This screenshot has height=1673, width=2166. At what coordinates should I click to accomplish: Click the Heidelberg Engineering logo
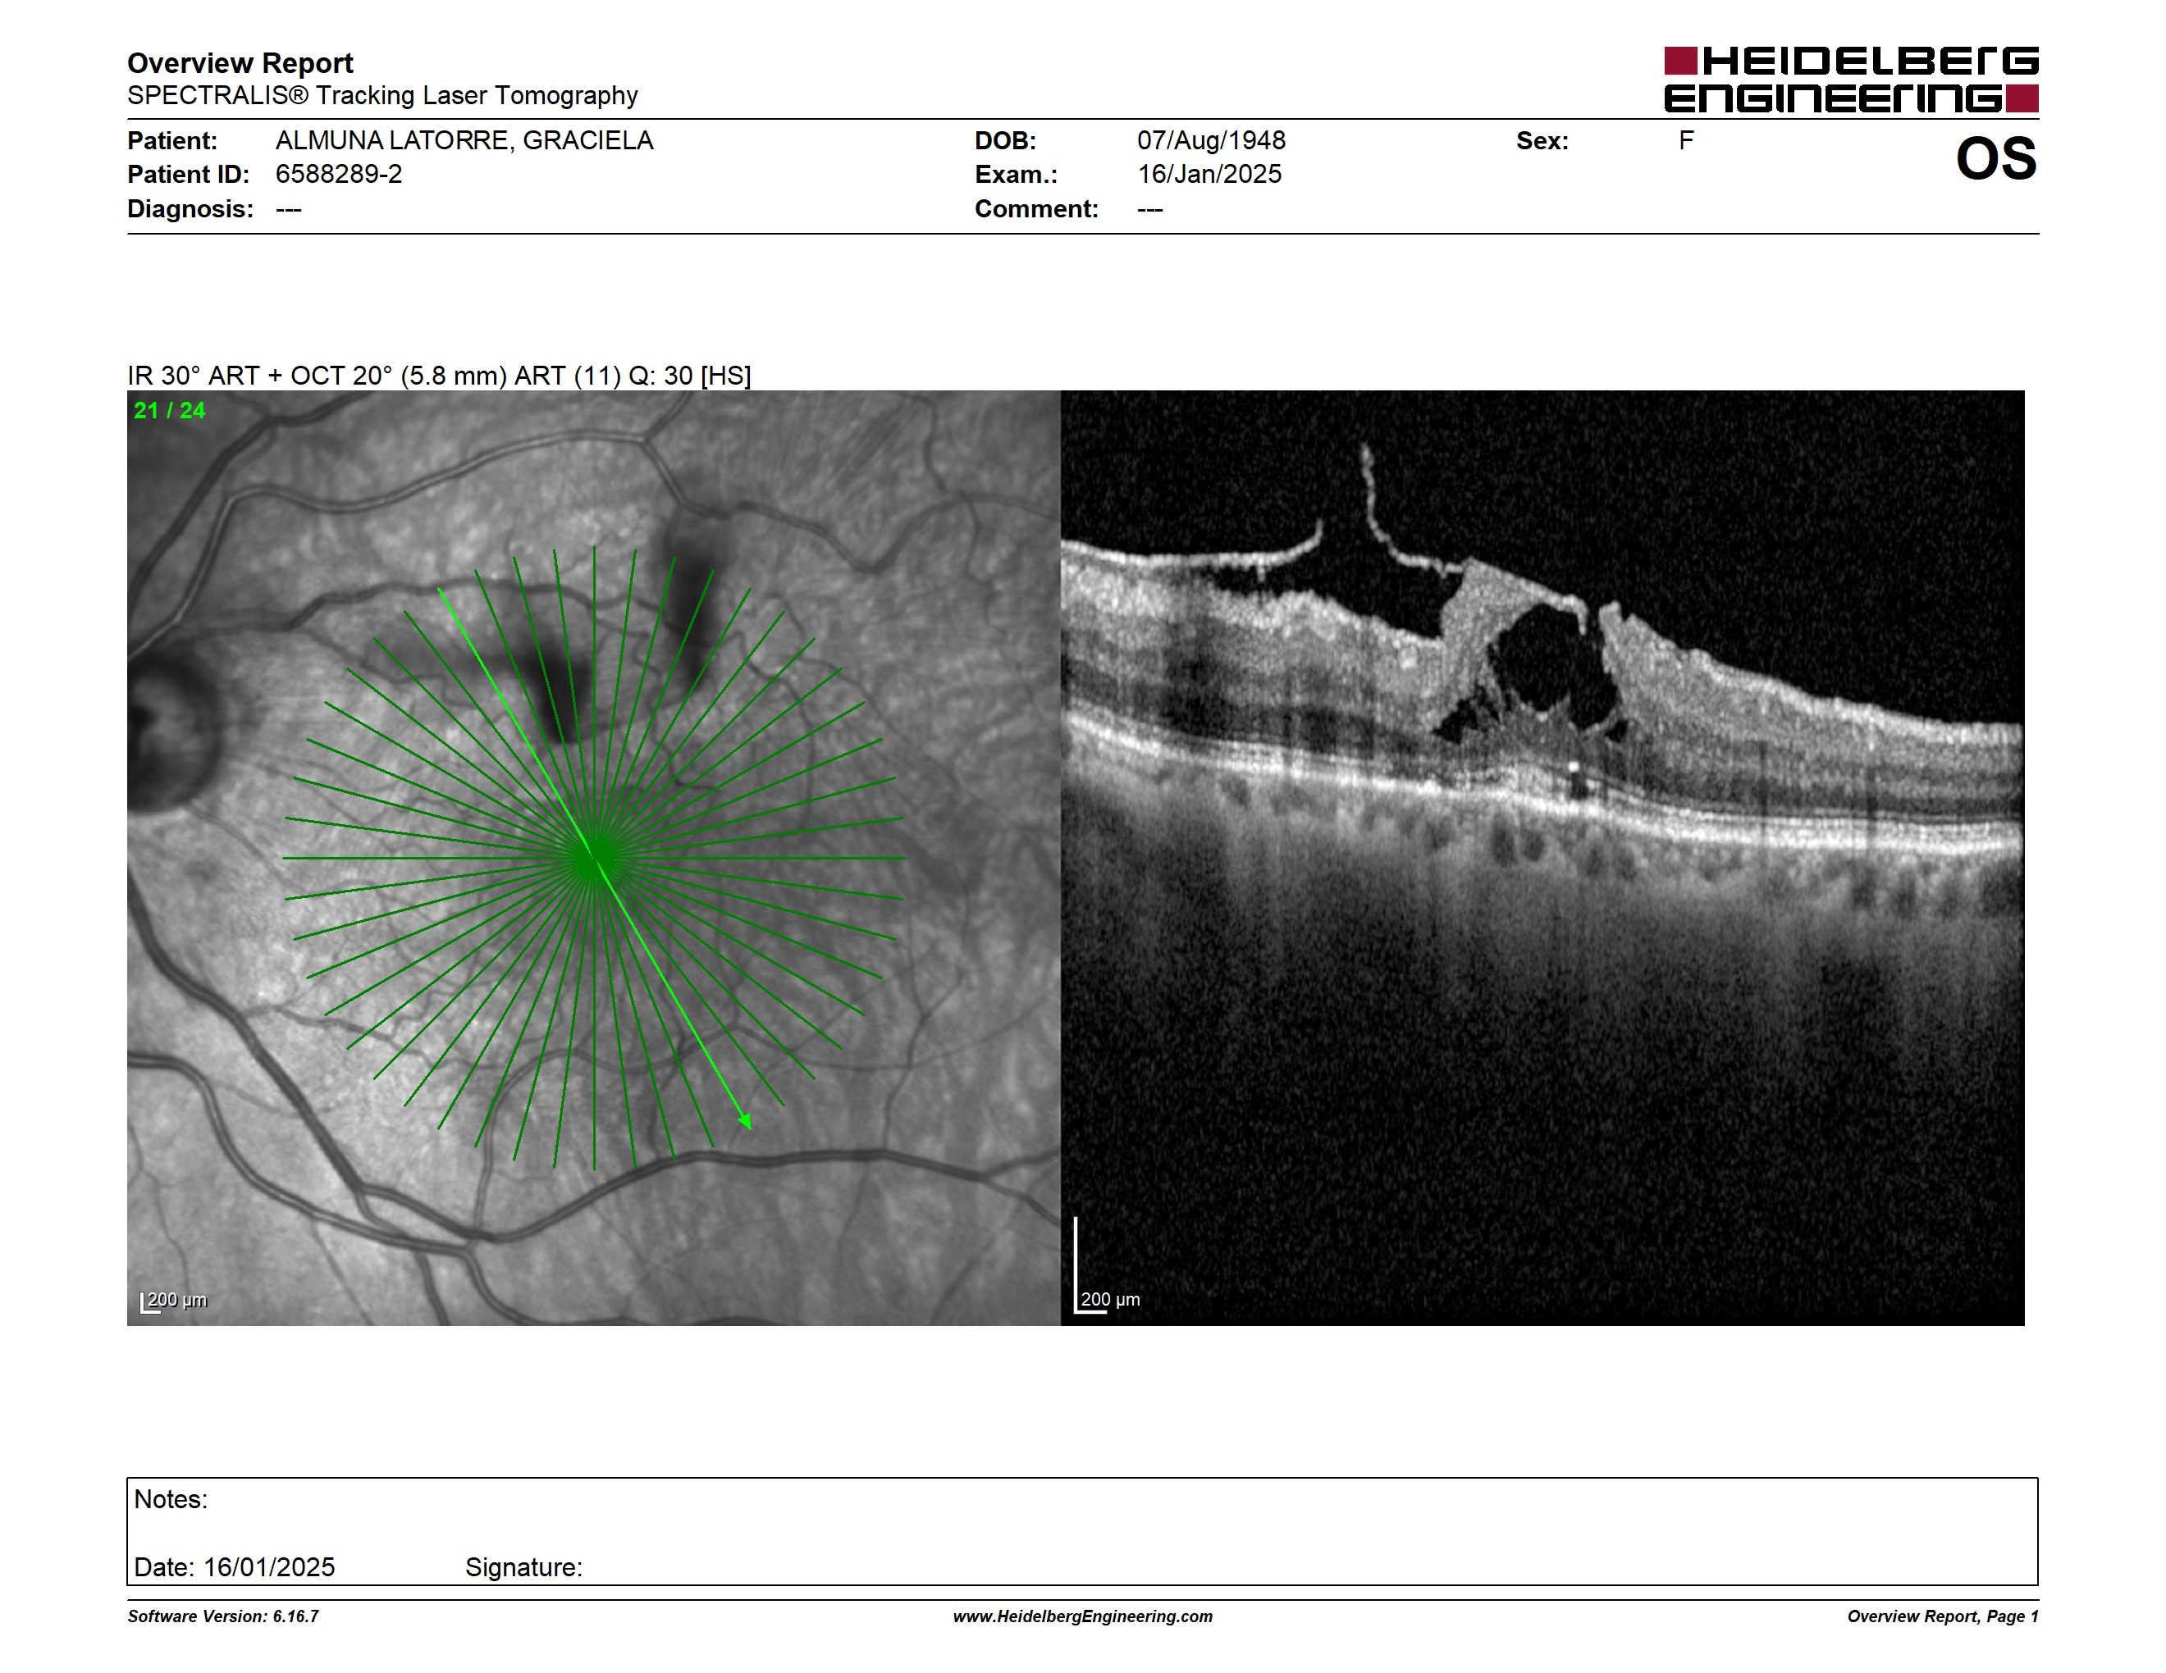point(1851,80)
